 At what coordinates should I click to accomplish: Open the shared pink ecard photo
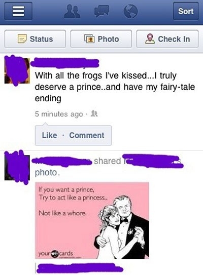92,220
